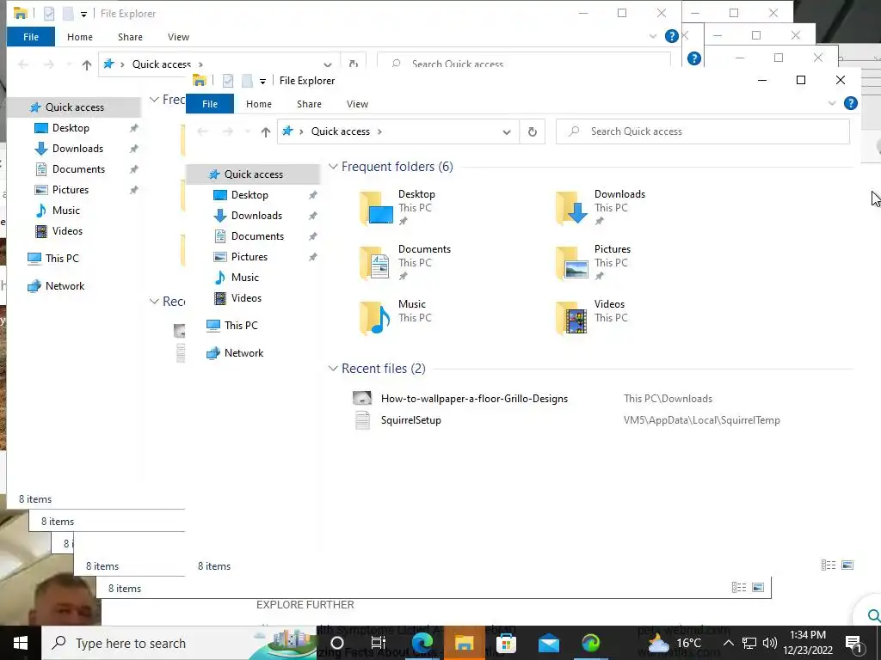This screenshot has width=881, height=660.
Task: Select Music in front window navigation pane
Action: click(244, 278)
